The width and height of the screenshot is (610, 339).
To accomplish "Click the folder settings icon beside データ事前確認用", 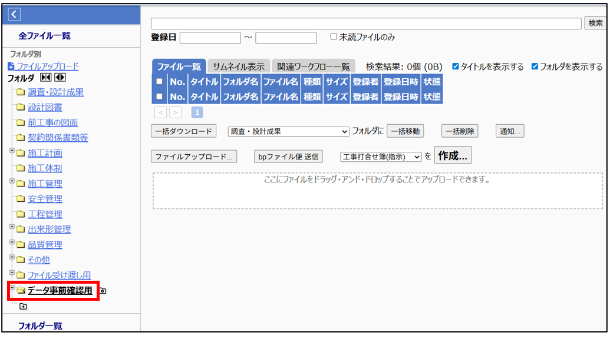I will point(103,291).
